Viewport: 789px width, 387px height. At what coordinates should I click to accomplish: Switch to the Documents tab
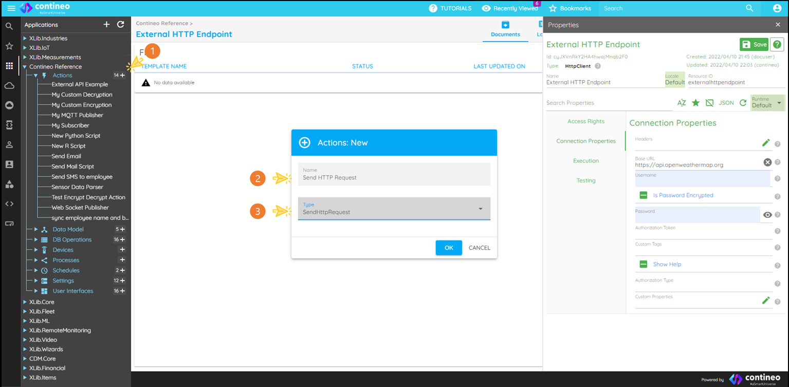[x=505, y=29]
